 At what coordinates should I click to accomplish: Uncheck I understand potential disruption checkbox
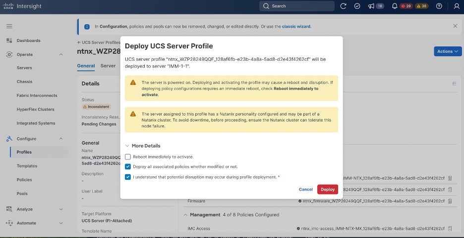tap(128, 177)
